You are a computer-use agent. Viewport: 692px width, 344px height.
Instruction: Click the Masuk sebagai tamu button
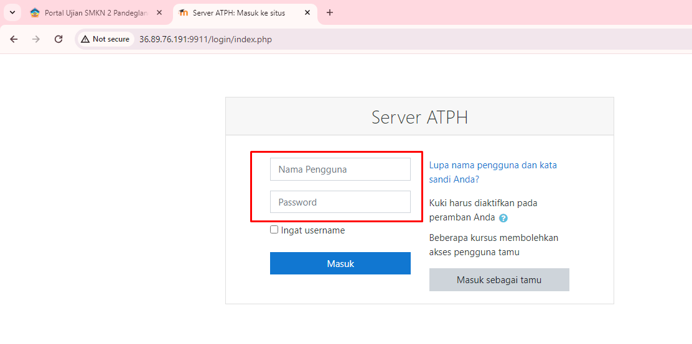point(499,280)
